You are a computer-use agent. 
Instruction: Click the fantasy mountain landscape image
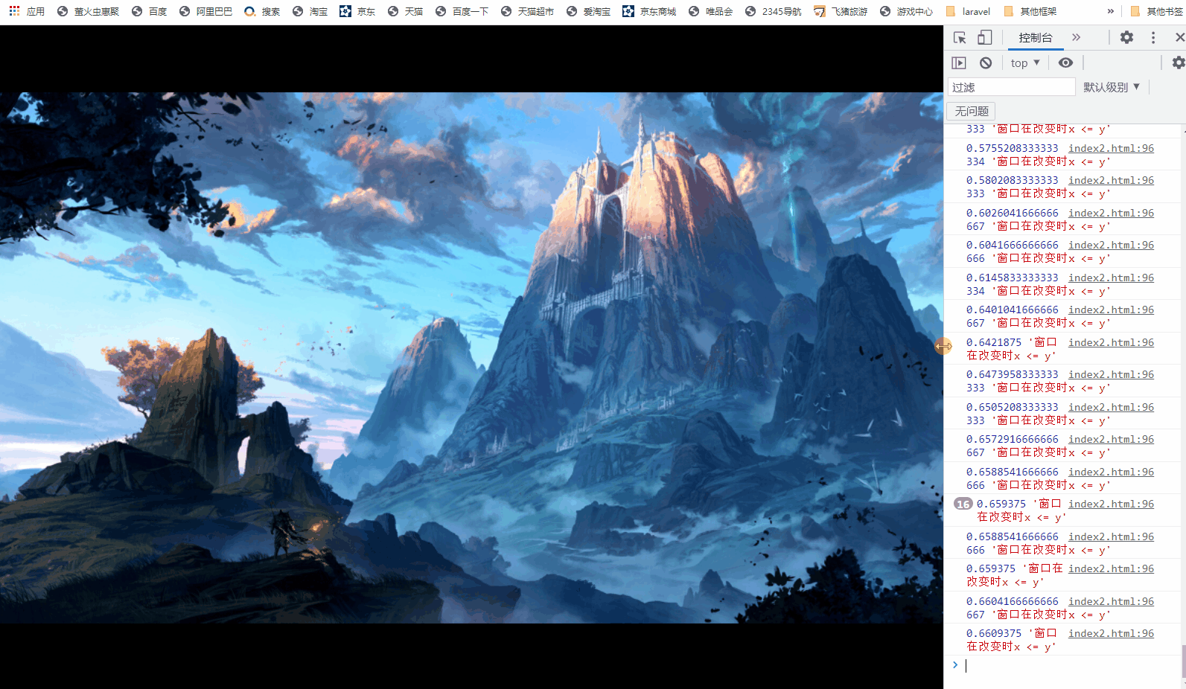(471, 358)
